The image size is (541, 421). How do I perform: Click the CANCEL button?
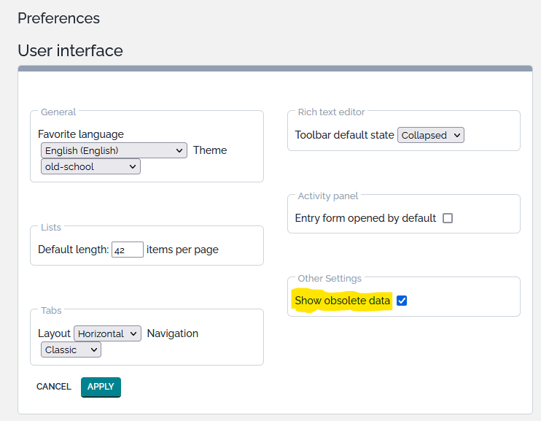[54, 387]
